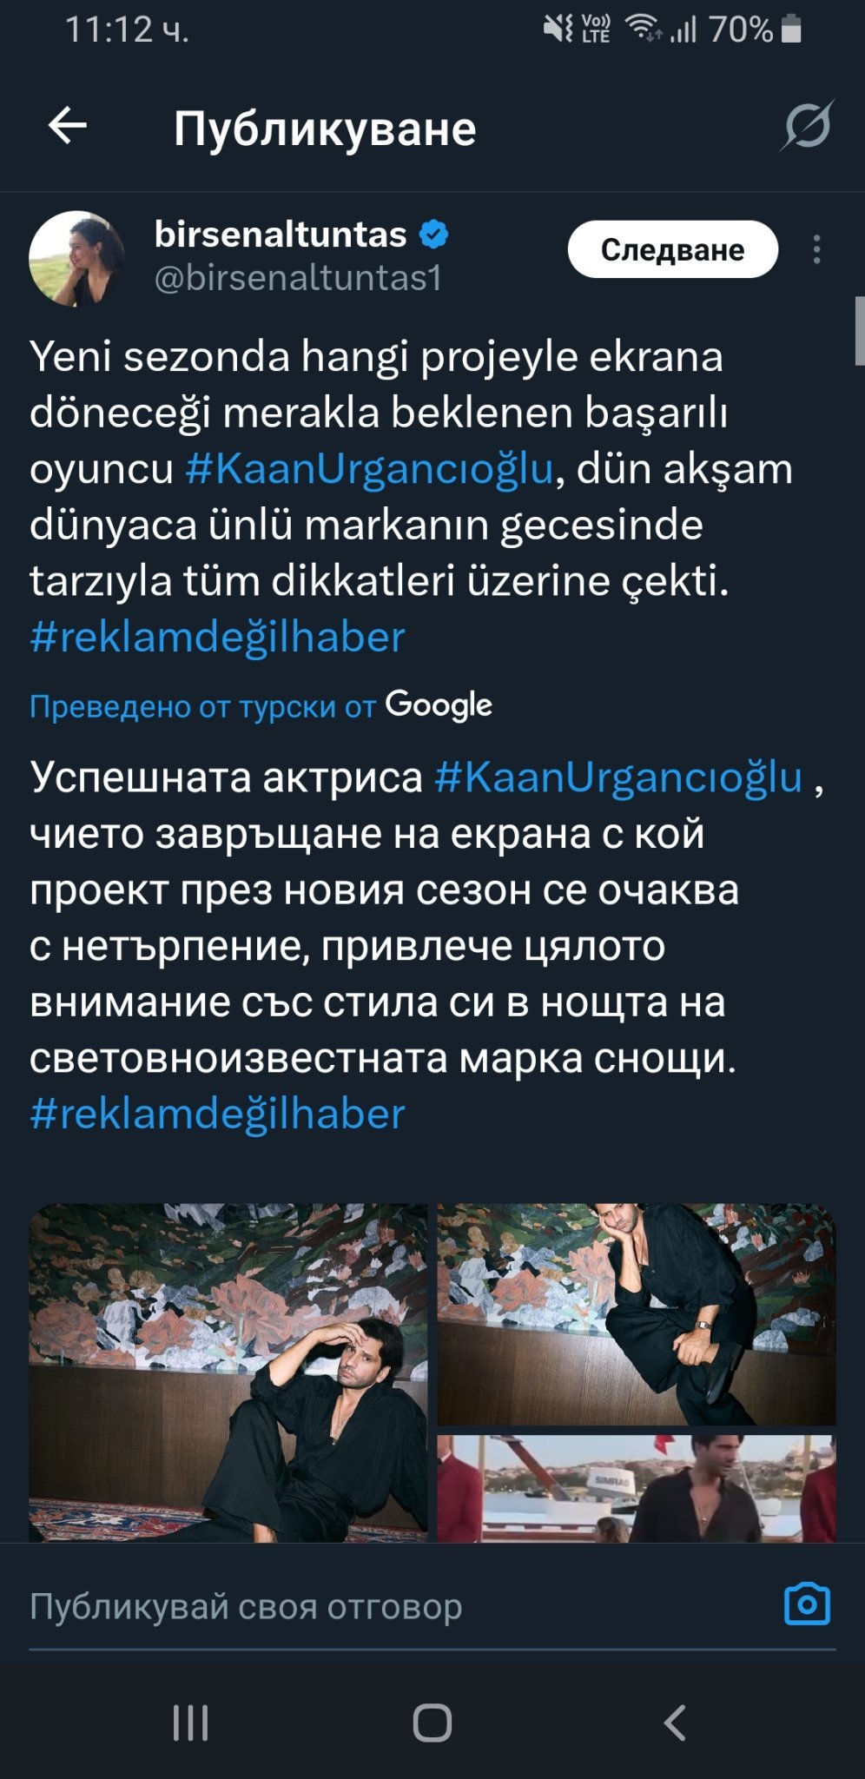Follow birsenaltuntas with Следване button
865x1779 pixels.
pyautogui.click(x=673, y=249)
